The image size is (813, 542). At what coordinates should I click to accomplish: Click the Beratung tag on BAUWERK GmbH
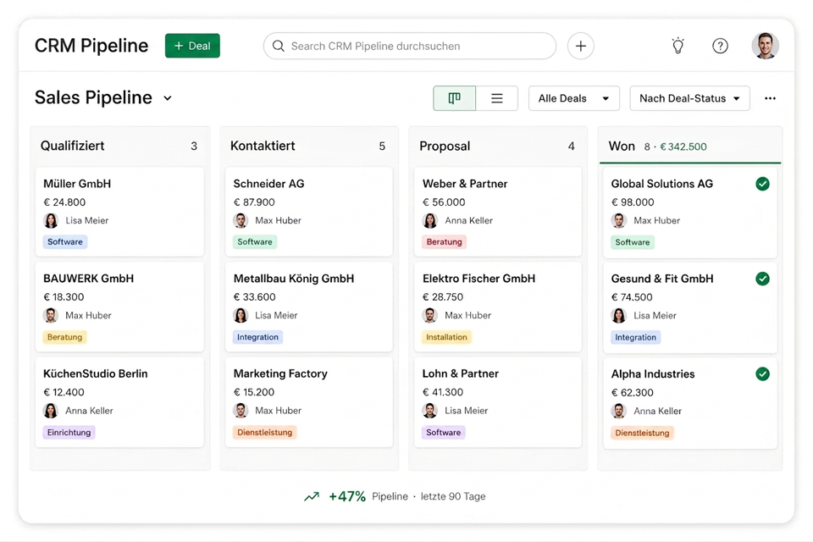point(65,337)
